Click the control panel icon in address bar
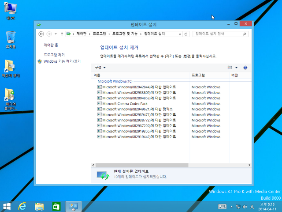This screenshot has height=212, width=282. coord(69,34)
